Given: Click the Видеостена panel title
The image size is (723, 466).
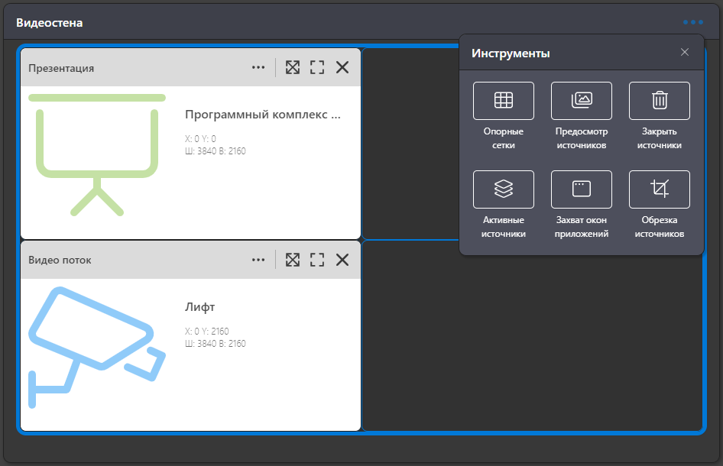Looking at the screenshot, I should tap(50, 23).
